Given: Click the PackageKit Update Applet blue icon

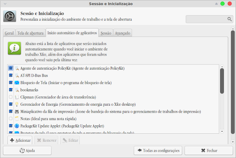Looking at the screenshot, I should click(17, 126).
